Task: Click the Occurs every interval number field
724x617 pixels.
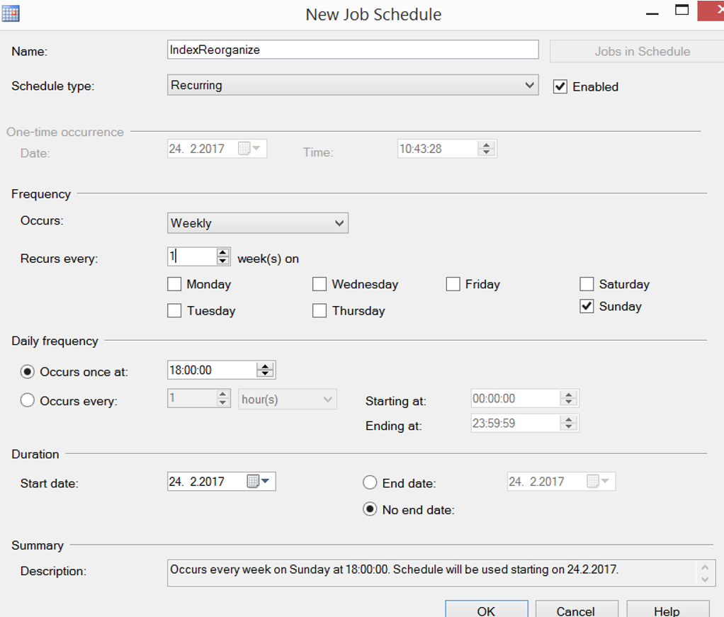Action: 192,399
